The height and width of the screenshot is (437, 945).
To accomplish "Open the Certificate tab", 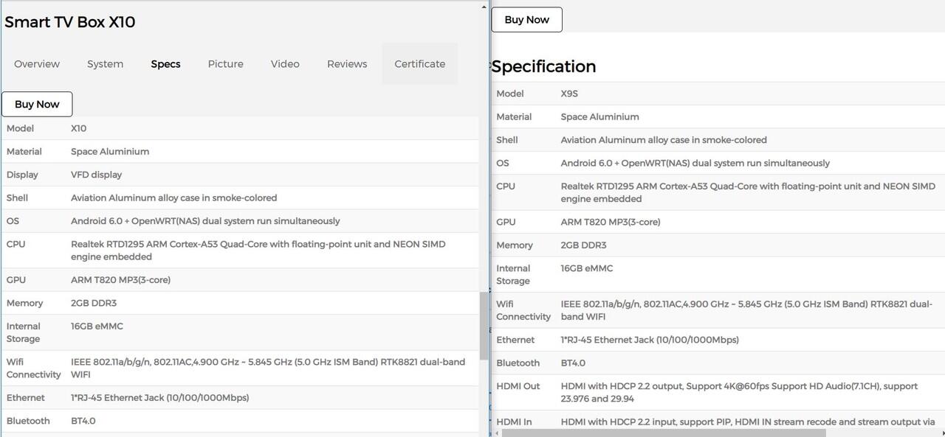I will [420, 64].
